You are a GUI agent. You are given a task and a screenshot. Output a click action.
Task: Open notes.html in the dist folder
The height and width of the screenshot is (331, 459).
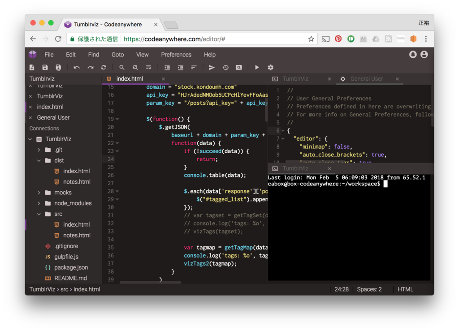[x=77, y=182]
